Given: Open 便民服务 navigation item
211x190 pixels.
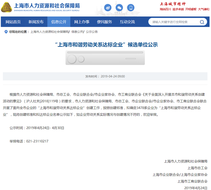Looking at the screenshot, I should coord(105,22).
